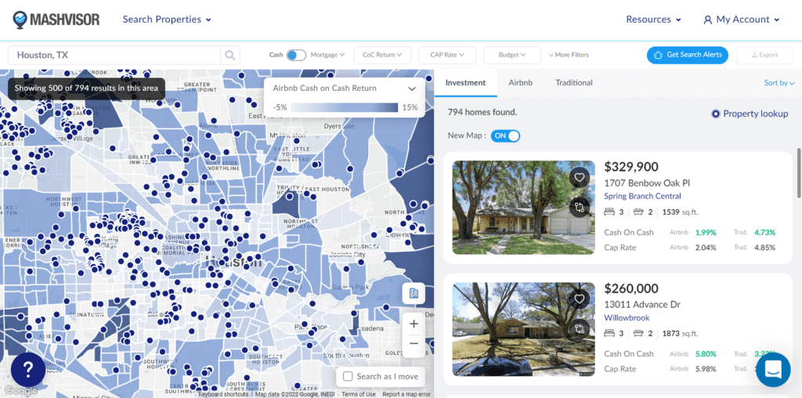Click the Get Search Alerts button

687,55
